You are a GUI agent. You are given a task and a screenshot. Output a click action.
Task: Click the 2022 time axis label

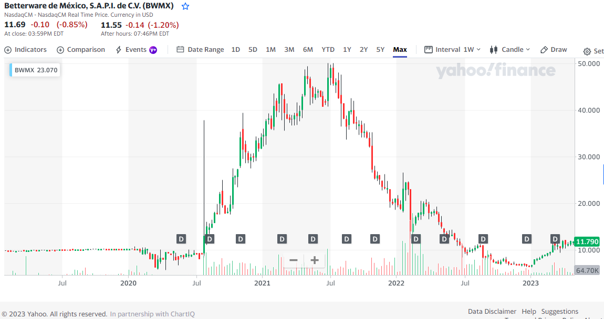pos(396,283)
